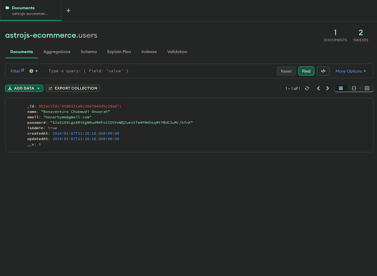
Task: Click the "1 – 1 of 1" document count
Action: point(293,88)
